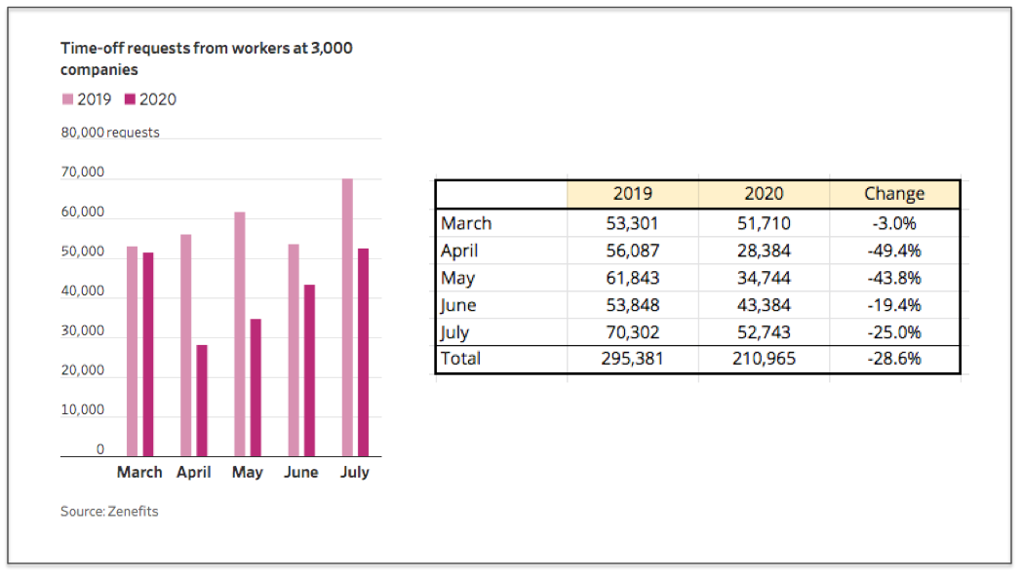
Task: Select the total cell showing 210,965
Action: tap(764, 360)
